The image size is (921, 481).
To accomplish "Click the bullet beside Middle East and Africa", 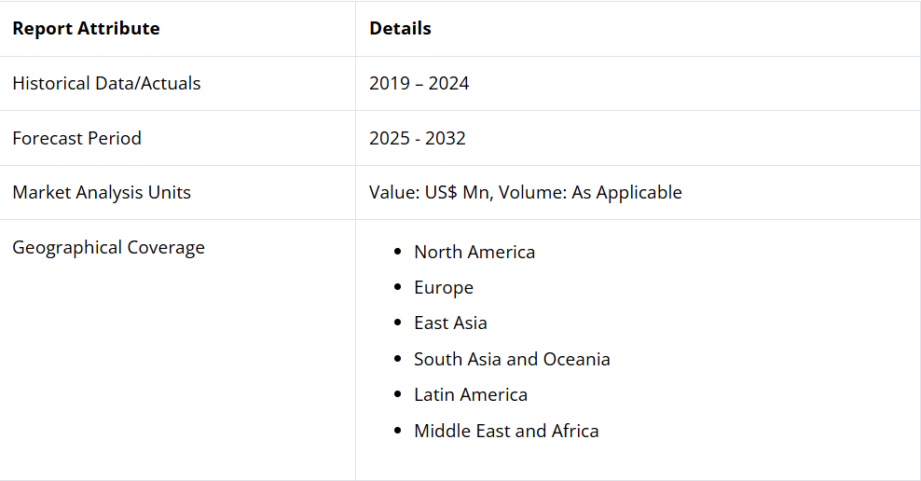I will (x=398, y=431).
